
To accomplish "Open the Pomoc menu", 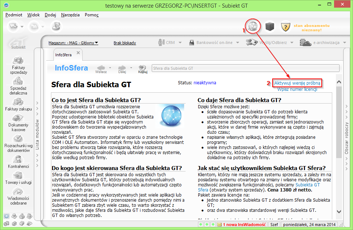I will (x=92, y=15).
